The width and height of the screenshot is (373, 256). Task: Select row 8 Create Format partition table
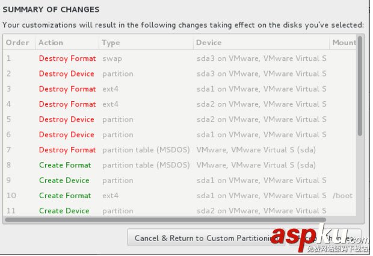(65, 165)
